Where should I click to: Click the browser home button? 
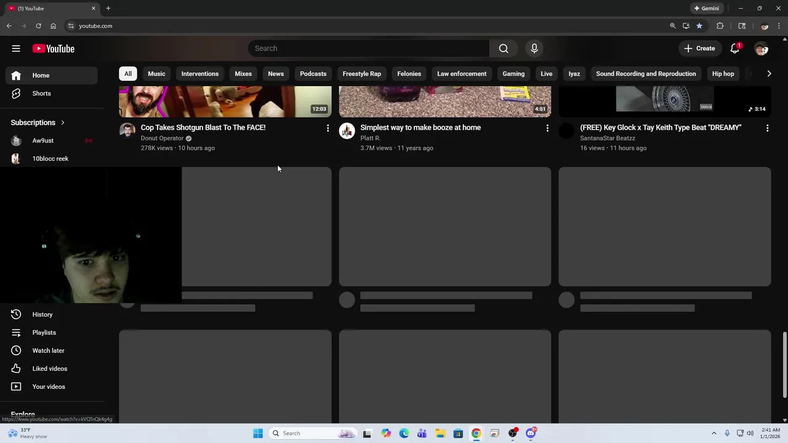click(53, 26)
